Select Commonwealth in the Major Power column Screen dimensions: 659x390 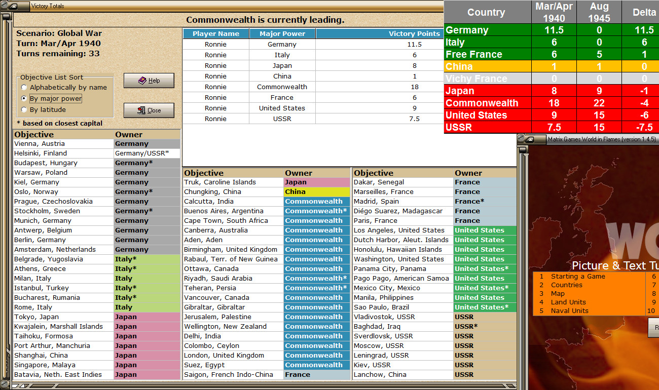(282, 87)
